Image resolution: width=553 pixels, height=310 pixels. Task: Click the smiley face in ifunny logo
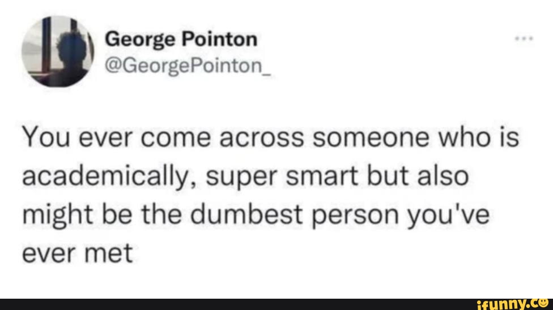(543, 303)
